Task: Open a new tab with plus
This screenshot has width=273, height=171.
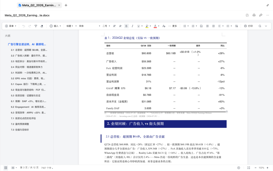Action: [66, 5]
